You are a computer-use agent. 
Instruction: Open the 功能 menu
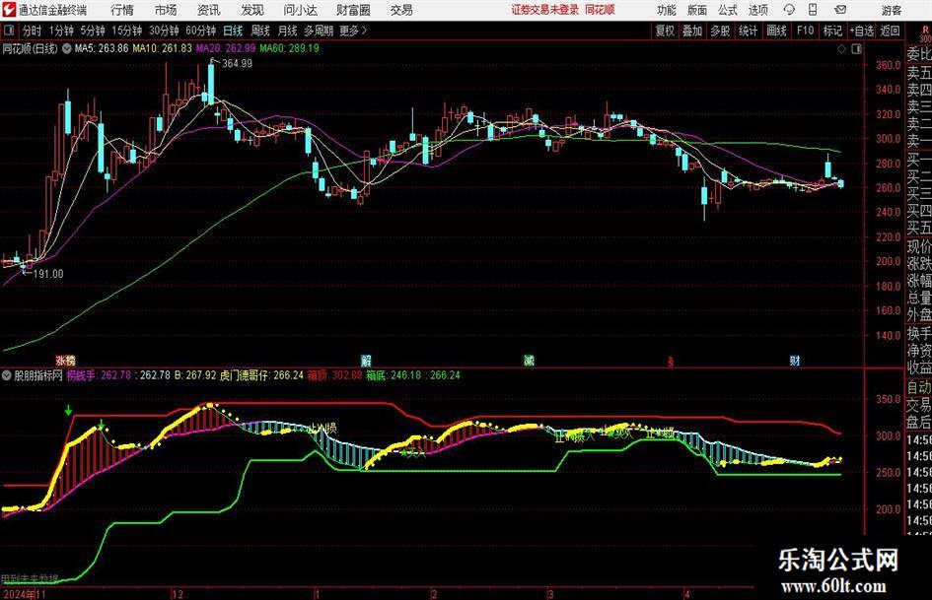667,10
